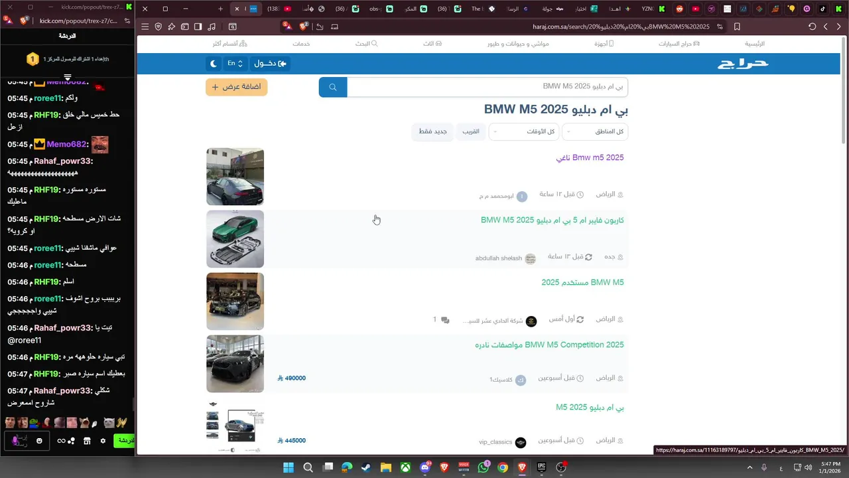This screenshot has height=478, width=849.
Task: Open listing Bmw m5 2025 ناغي
Action: pos(590,158)
